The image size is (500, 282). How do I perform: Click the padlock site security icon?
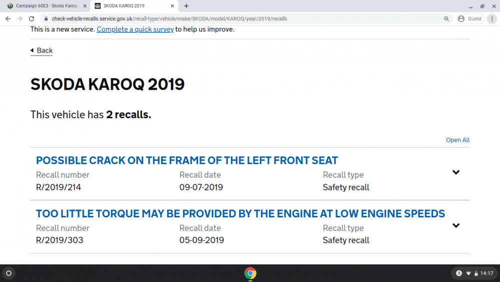point(46,19)
